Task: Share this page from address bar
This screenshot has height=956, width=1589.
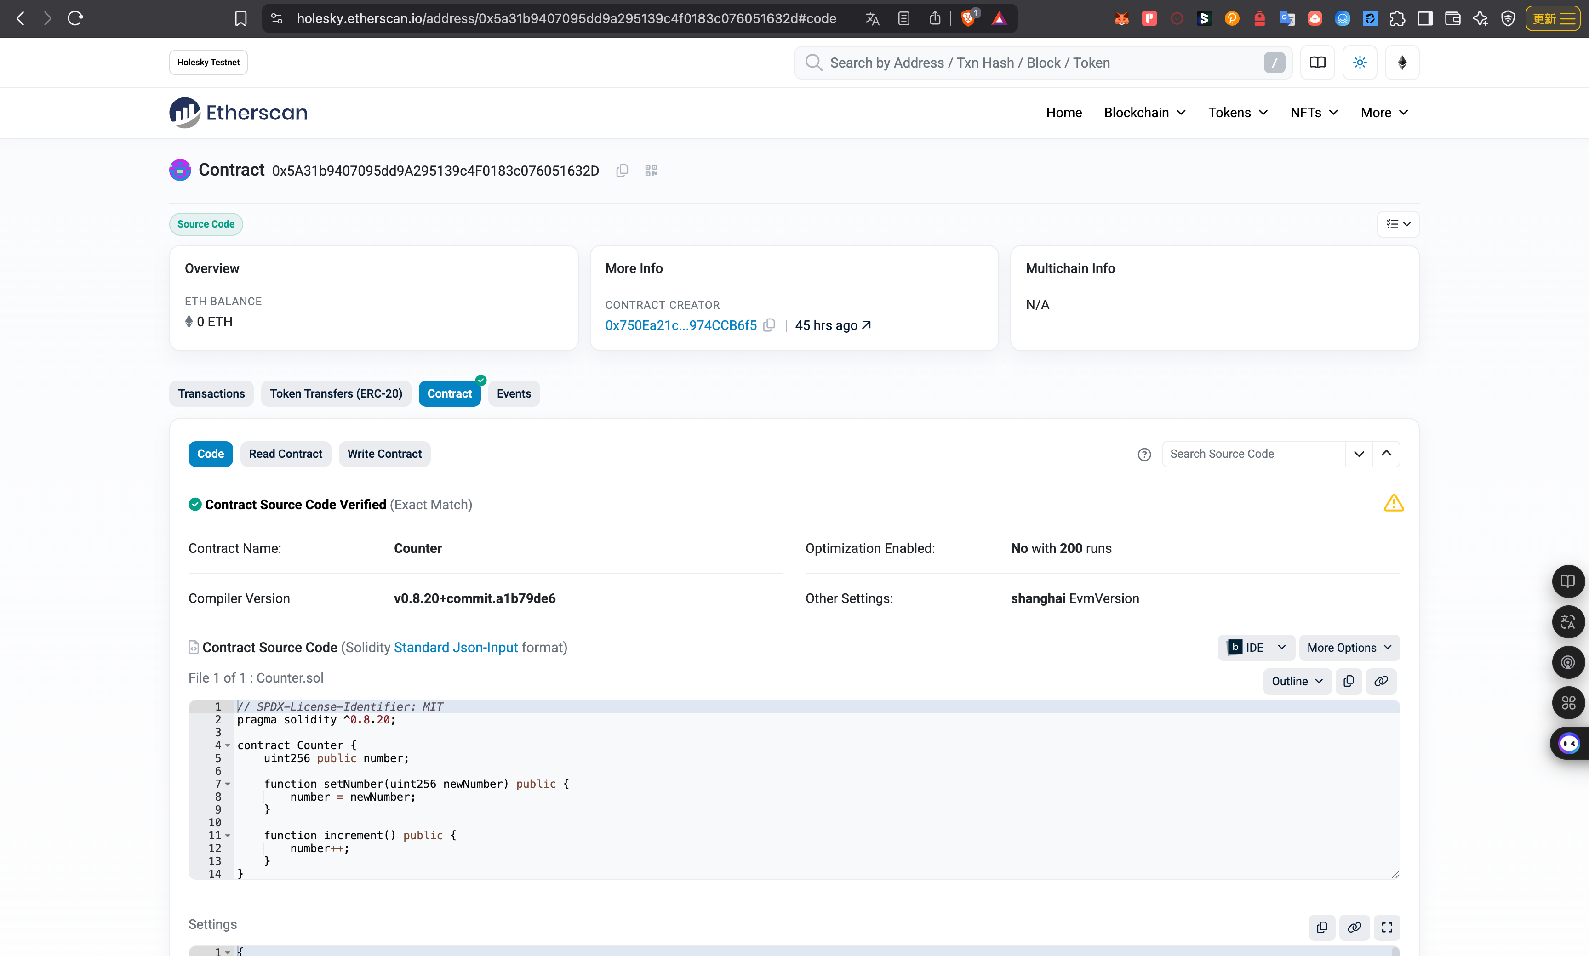Action: (935, 19)
